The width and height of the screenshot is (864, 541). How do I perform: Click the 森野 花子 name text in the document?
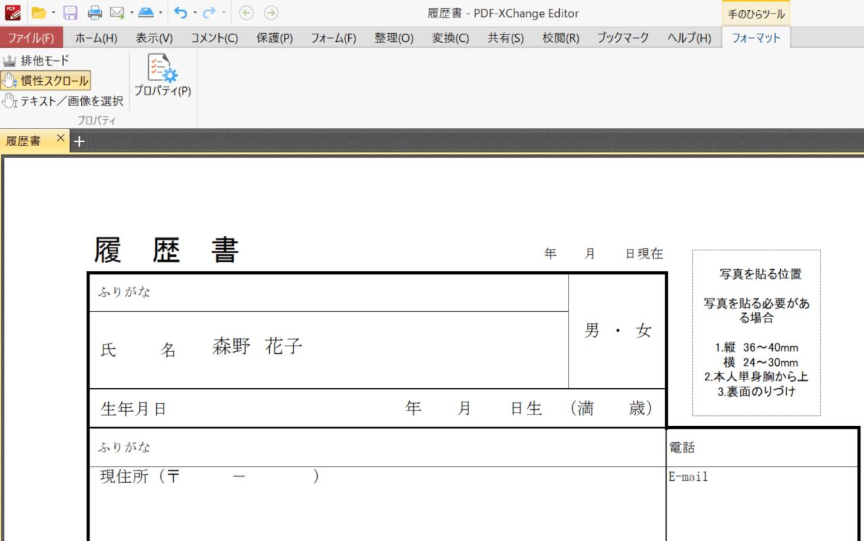(258, 346)
